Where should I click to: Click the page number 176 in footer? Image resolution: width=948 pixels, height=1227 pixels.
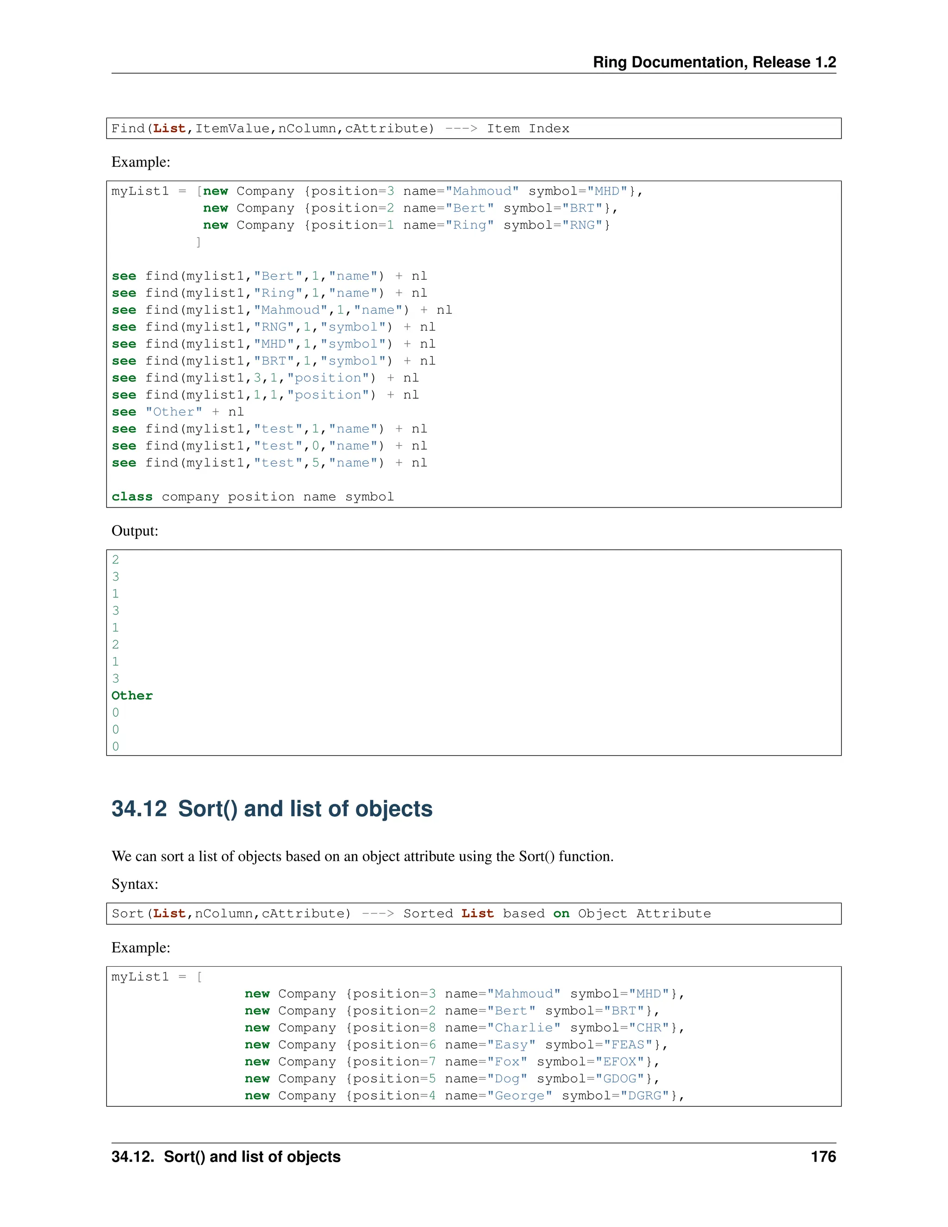tap(823, 1157)
